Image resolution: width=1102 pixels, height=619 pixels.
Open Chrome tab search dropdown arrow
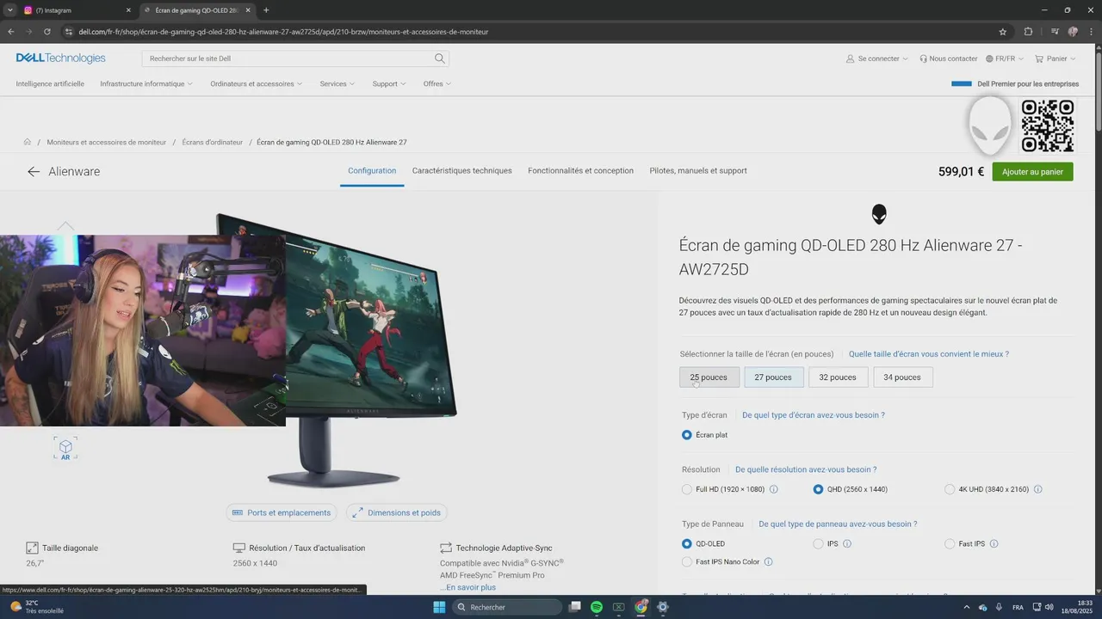[x=9, y=10]
